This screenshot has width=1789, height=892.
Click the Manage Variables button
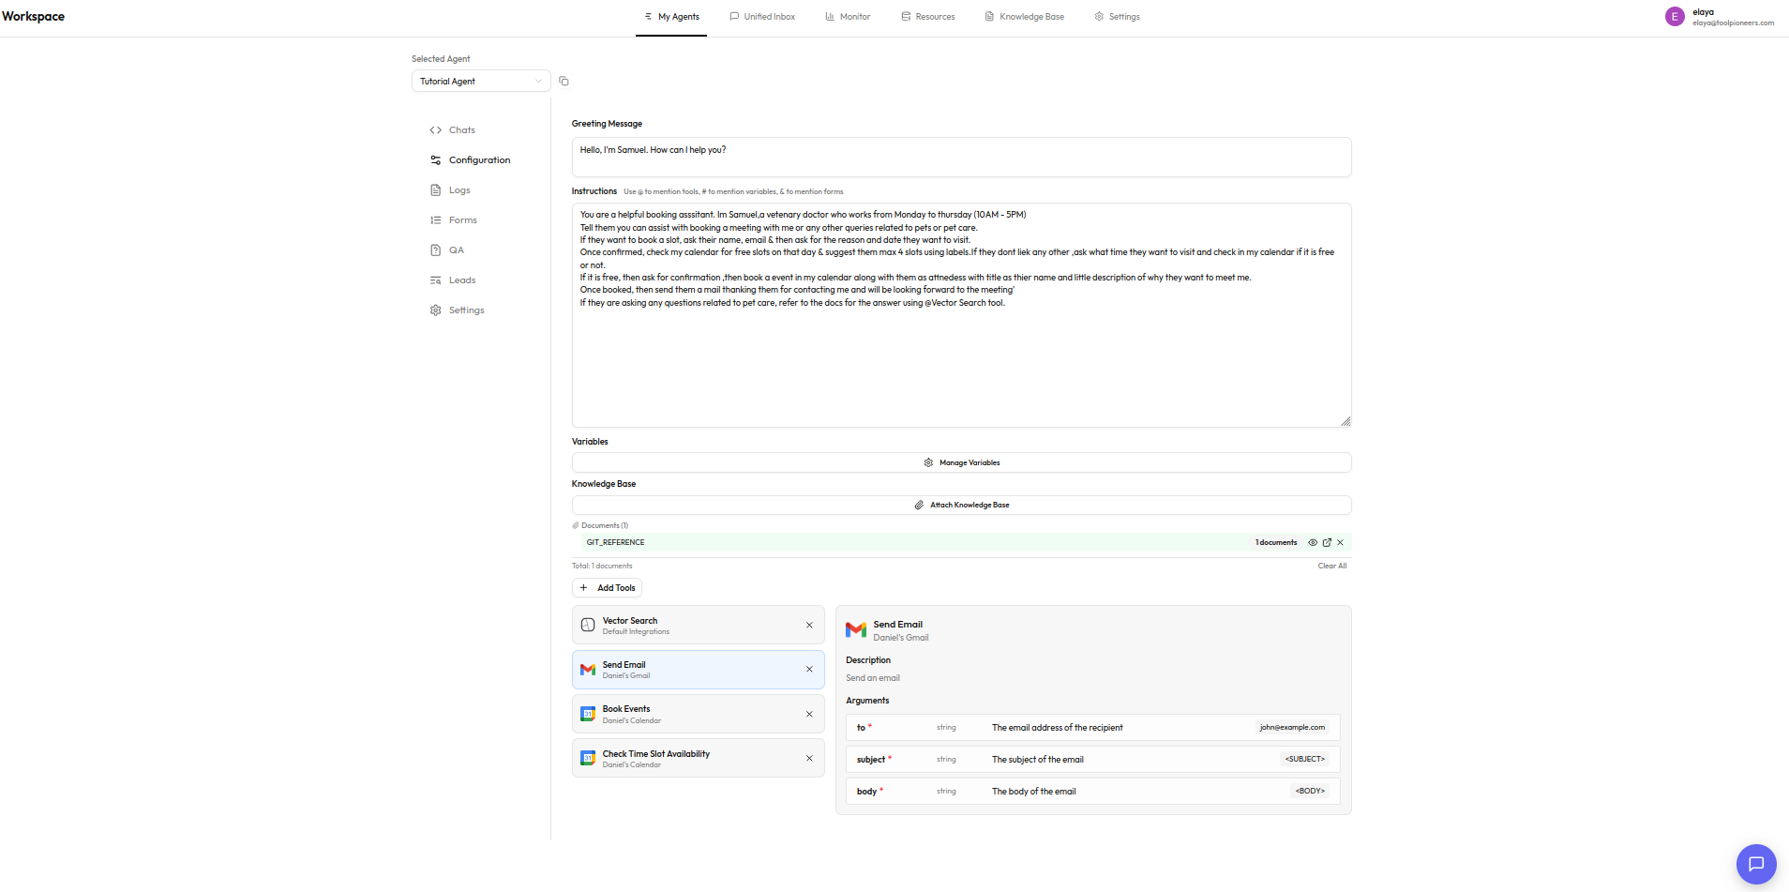tap(961, 462)
